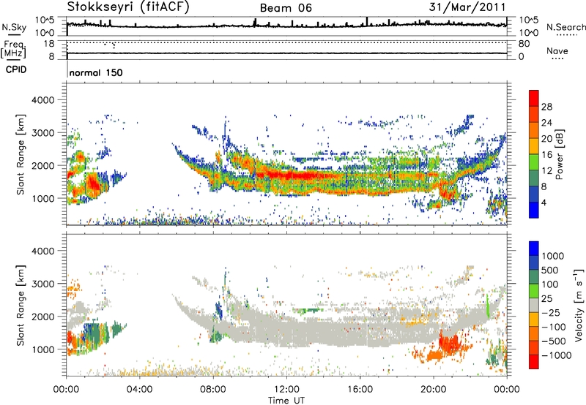Click the '1000' range tick in velocity panel
This screenshot has width=586, height=405.
pos(42,349)
